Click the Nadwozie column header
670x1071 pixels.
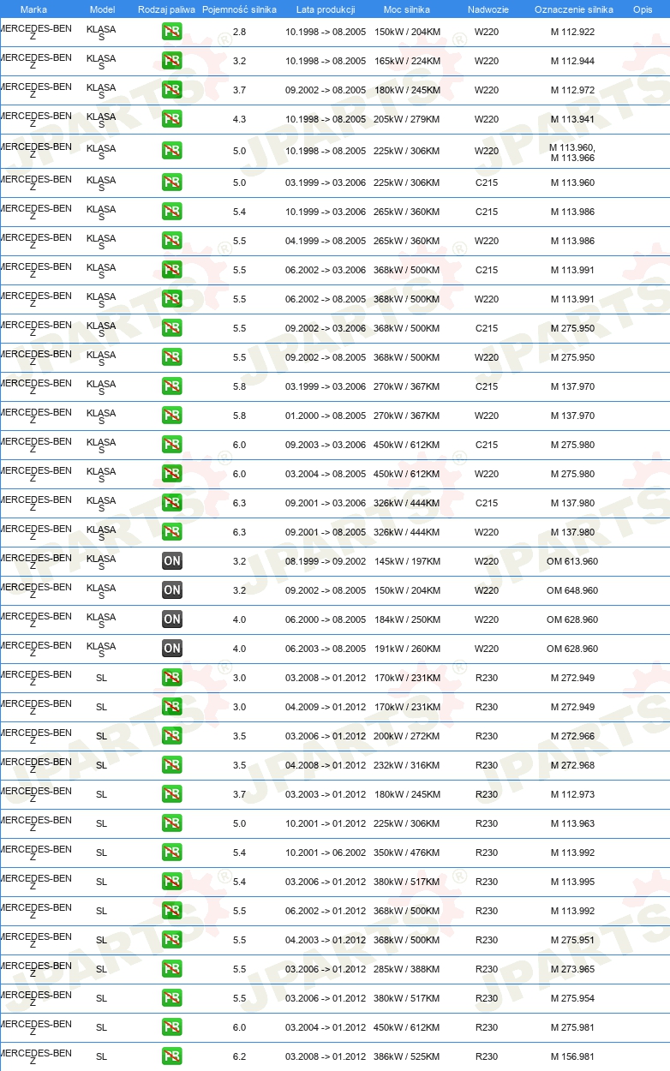click(x=487, y=9)
